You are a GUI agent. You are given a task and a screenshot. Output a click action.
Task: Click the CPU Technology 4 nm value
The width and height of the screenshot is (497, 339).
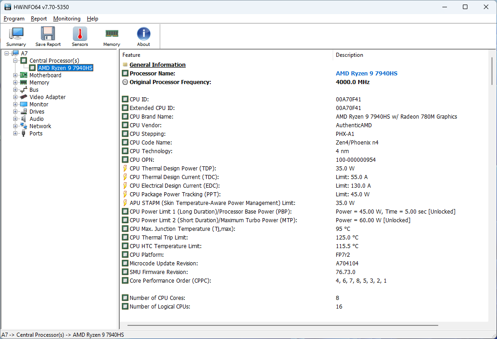pos(342,151)
